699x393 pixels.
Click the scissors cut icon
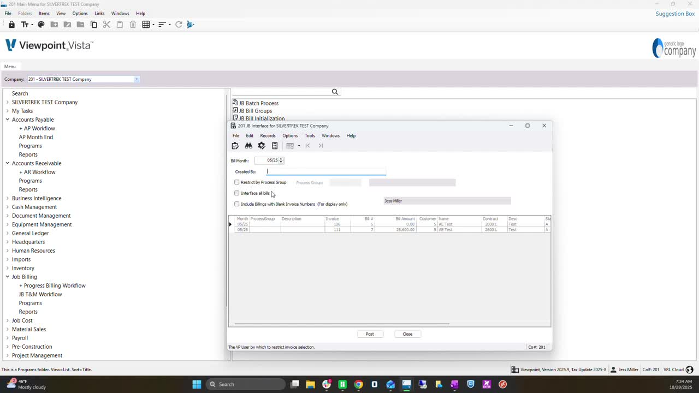click(106, 25)
